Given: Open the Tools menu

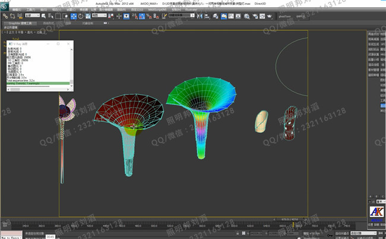Looking at the screenshot, I should [31, 9].
